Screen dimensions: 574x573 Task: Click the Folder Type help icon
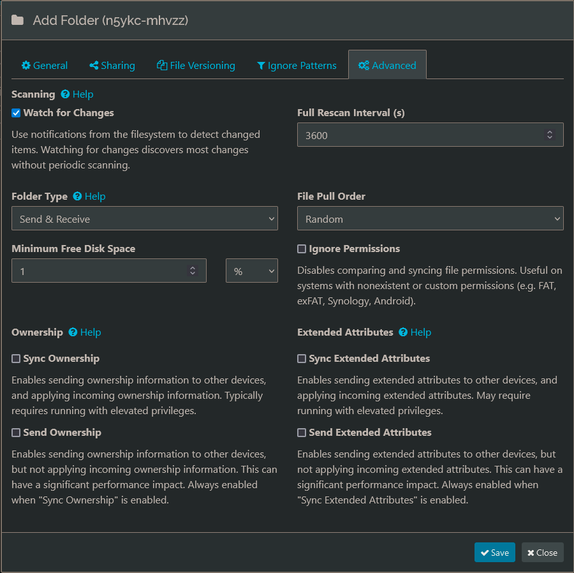(x=77, y=197)
